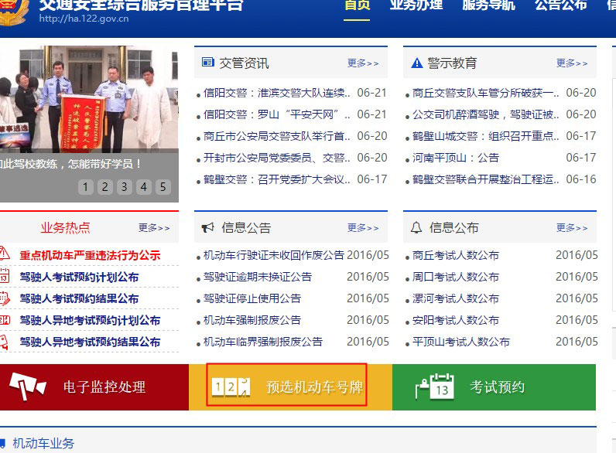Click the 信息公告 megaphone icon
This screenshot has height=453, width=616.
[x=208, y=227]
